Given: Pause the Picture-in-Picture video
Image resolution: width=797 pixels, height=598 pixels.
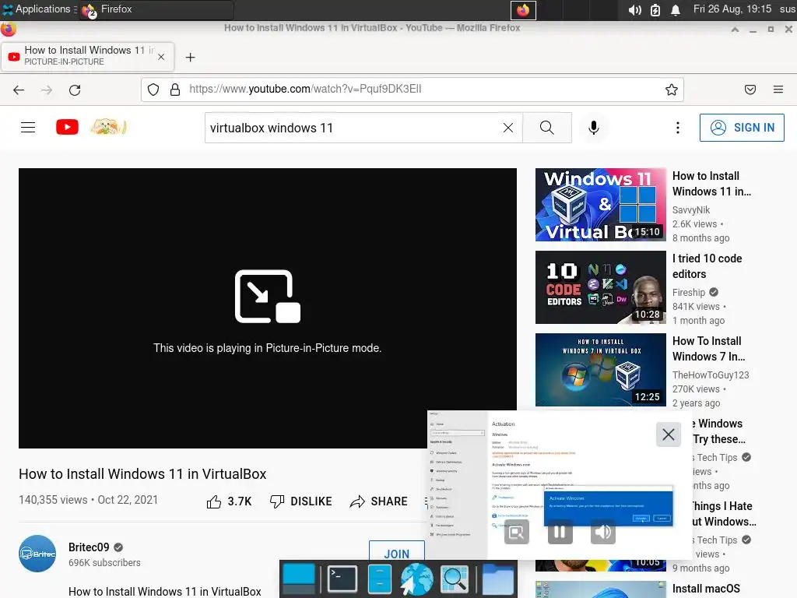Looking at the screenshot, I should coord(560,532).
